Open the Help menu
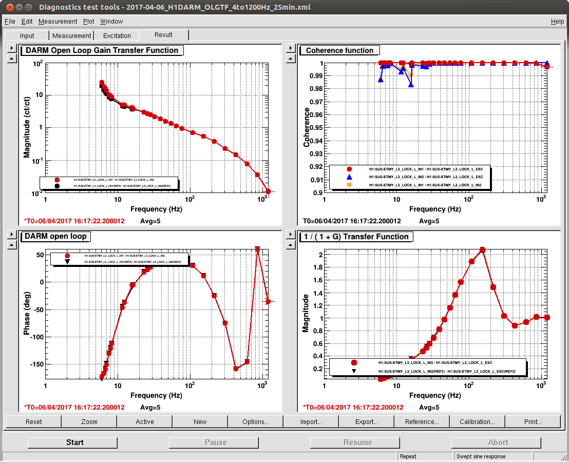The height and width of the screenshot is (463, 569). coord(557,22)
